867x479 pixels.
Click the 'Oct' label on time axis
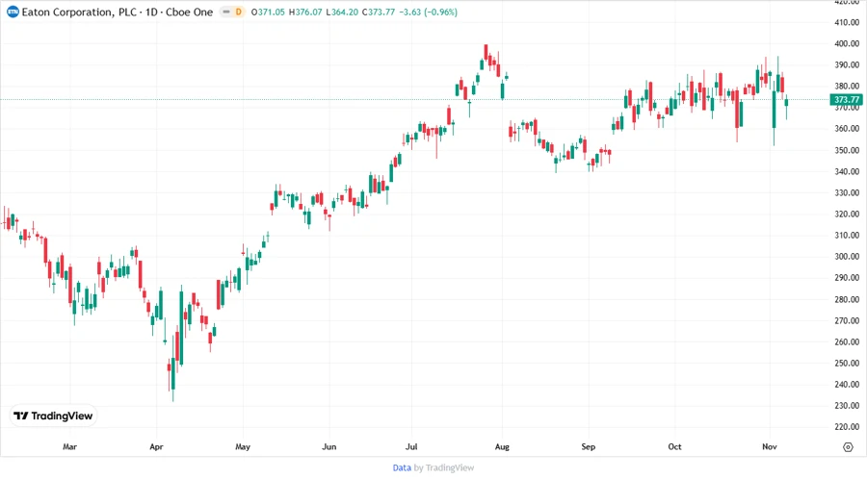click(x=674, y=446)
